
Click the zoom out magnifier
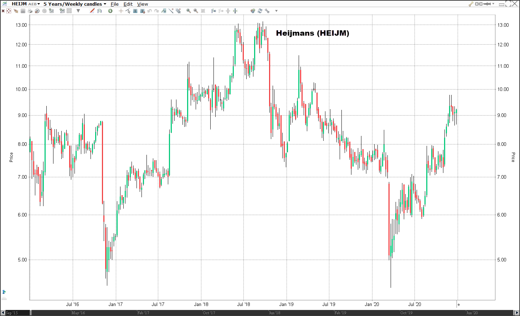pyautogui.click(x=196, y=11)
